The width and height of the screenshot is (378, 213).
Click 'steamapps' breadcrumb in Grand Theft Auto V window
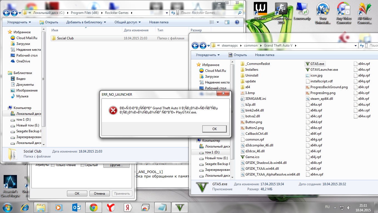click(x=230, y=45)
